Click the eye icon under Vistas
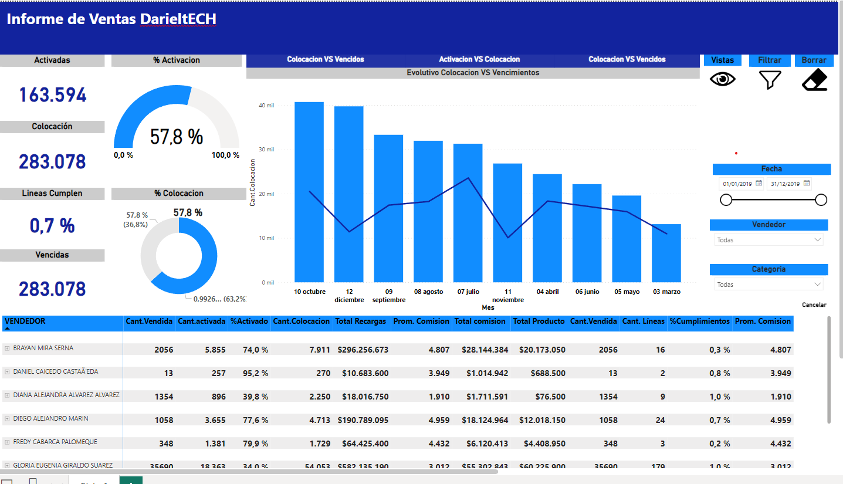 coord(723,79)
